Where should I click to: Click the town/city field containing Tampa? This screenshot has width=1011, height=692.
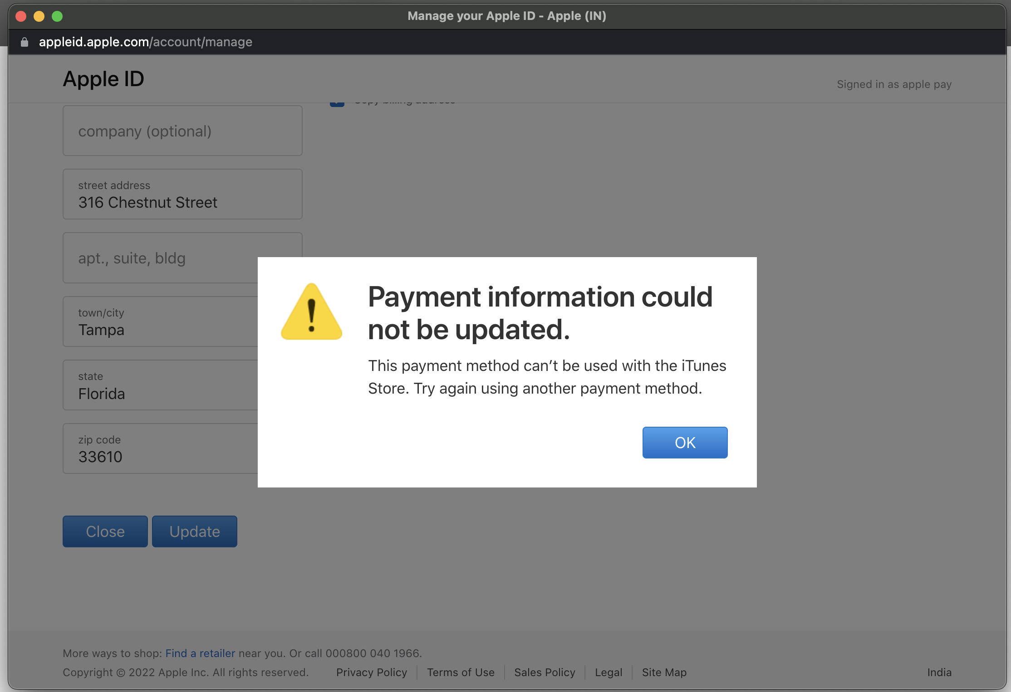[160, 322]
